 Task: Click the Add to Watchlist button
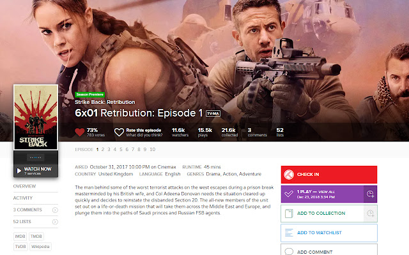click(329, 233)
